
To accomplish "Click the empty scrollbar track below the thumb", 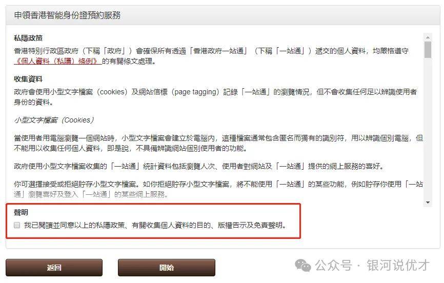I will coord(428,128).
